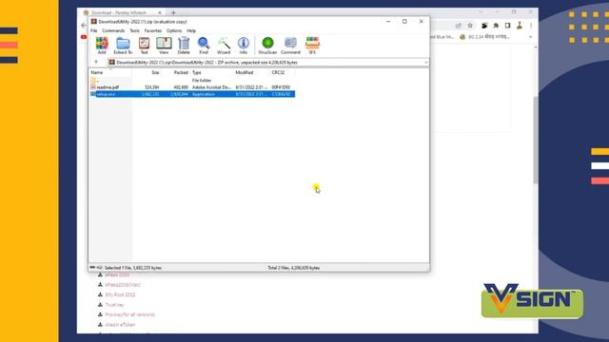
Task: Click the Proxkey (for all versions) link
Action: [x=130, y=314]
